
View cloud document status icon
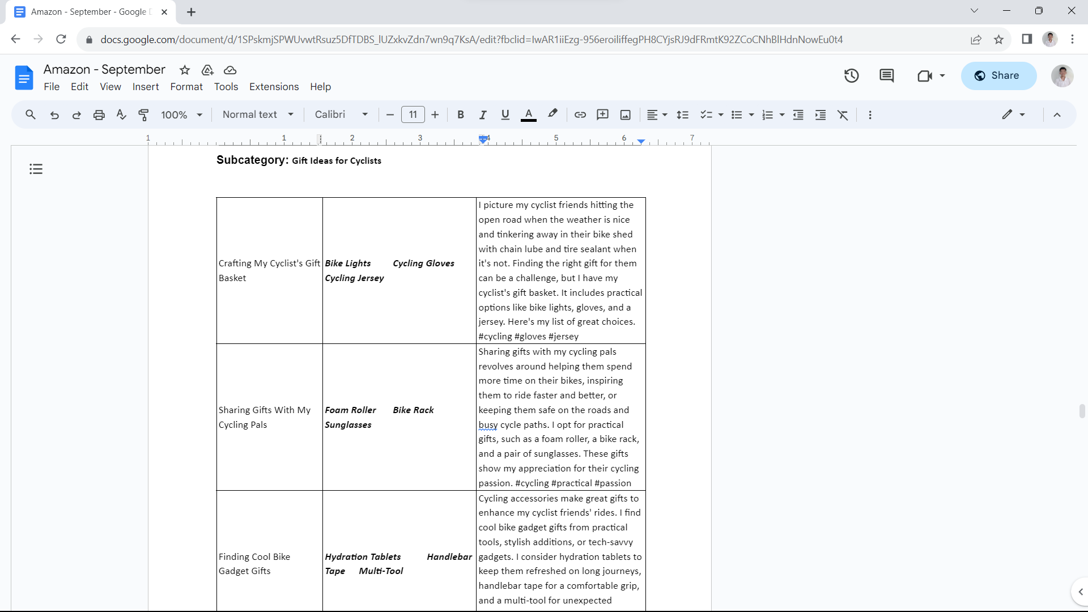click(230, 70)
